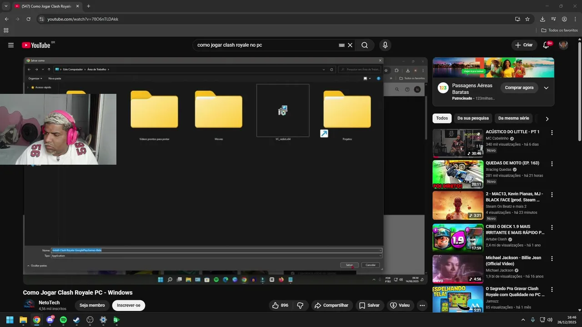Open the Compartilhar share dialog
Viewport: 582px width, 327px height.
point(331,305)
